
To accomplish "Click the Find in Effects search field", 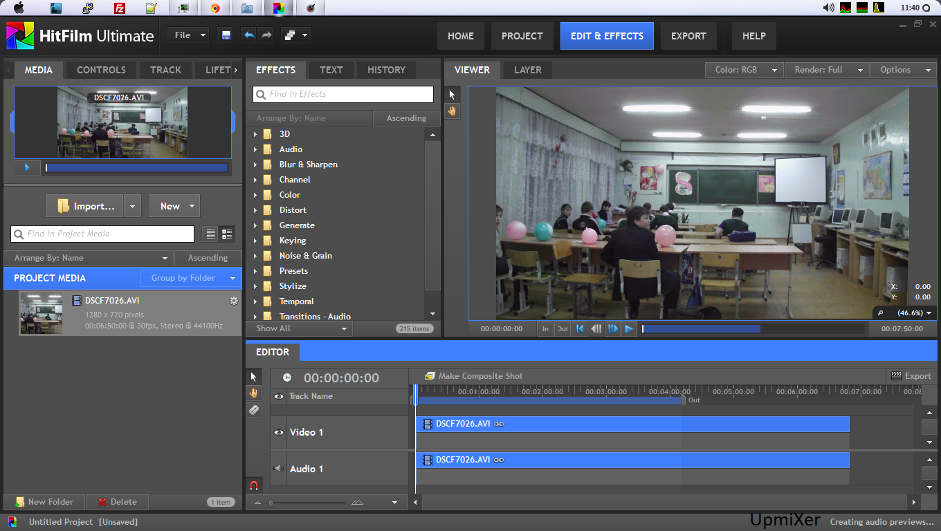I will pyautogui.click(x=343, y=94).
